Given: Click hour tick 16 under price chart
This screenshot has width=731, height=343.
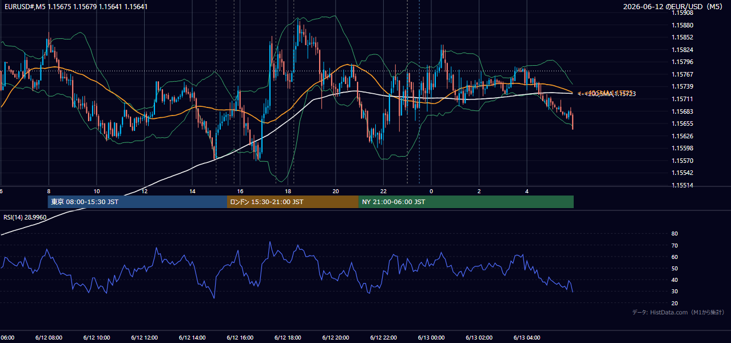Looking at the screenshot, I should click(x=240, y=192).
